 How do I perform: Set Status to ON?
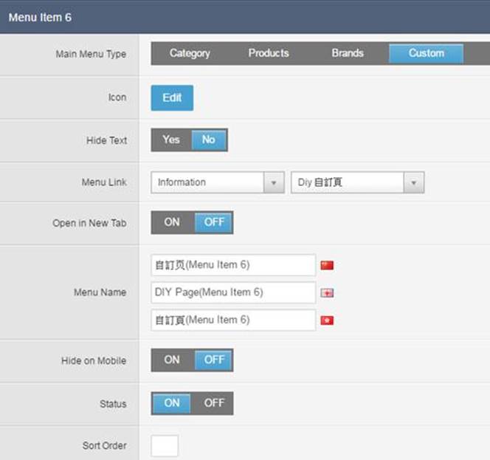tap(172, 403)
